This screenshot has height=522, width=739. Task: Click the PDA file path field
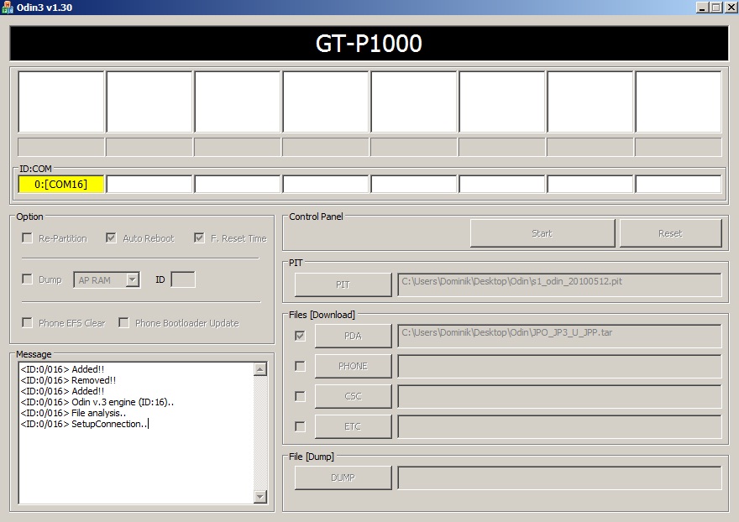[x=559, y=336]
